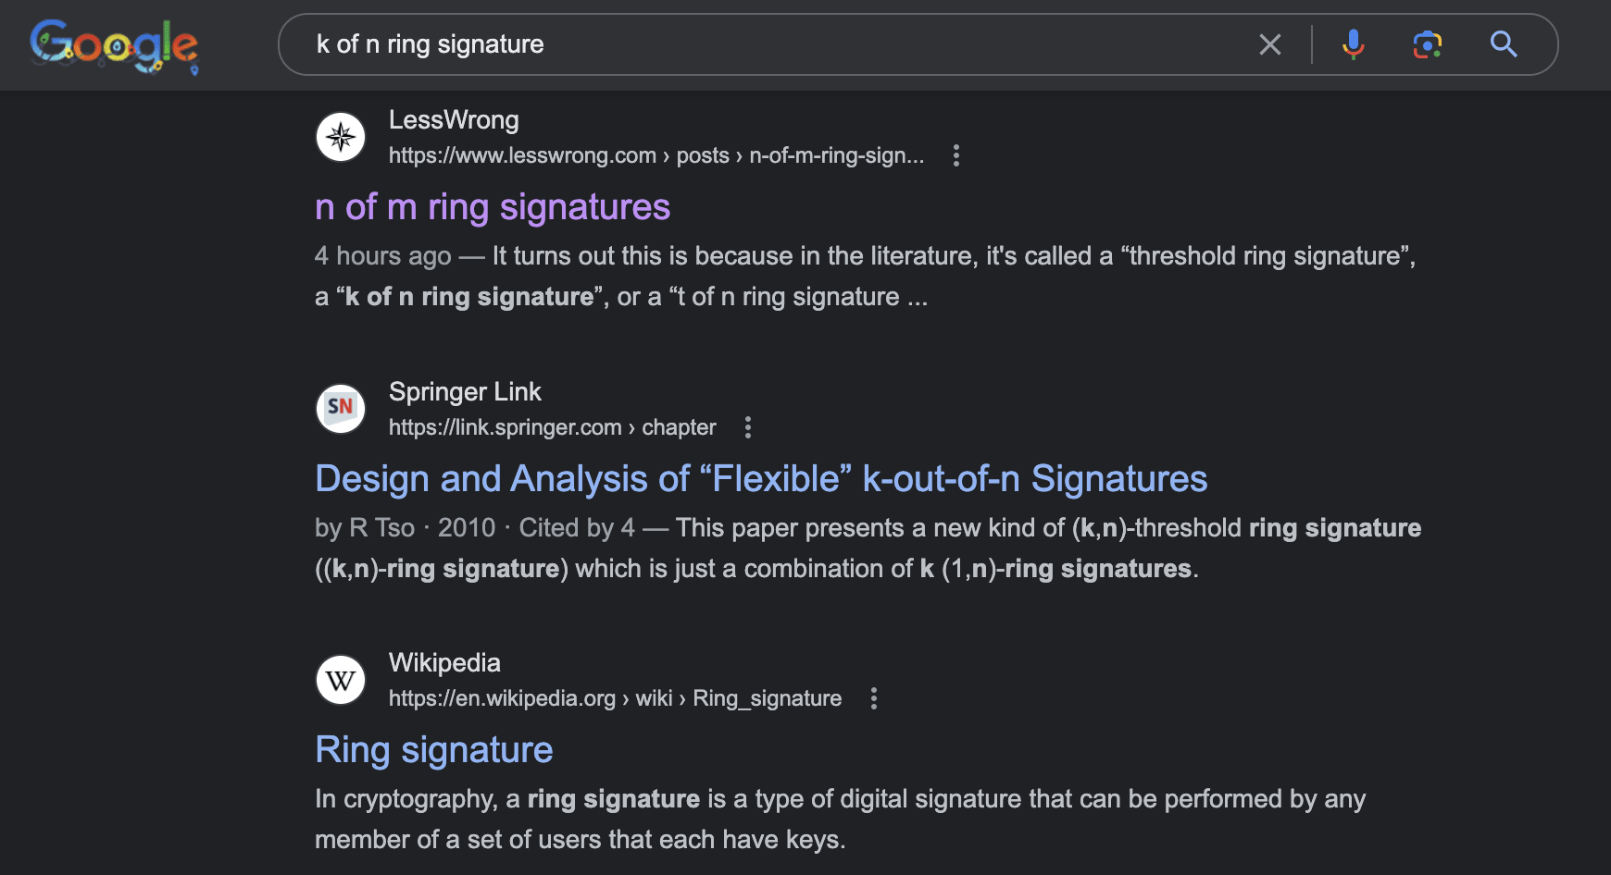The image size is (1611, 875).
Task: Open more options for Wikipedia result
Action: tap(873, 698)
